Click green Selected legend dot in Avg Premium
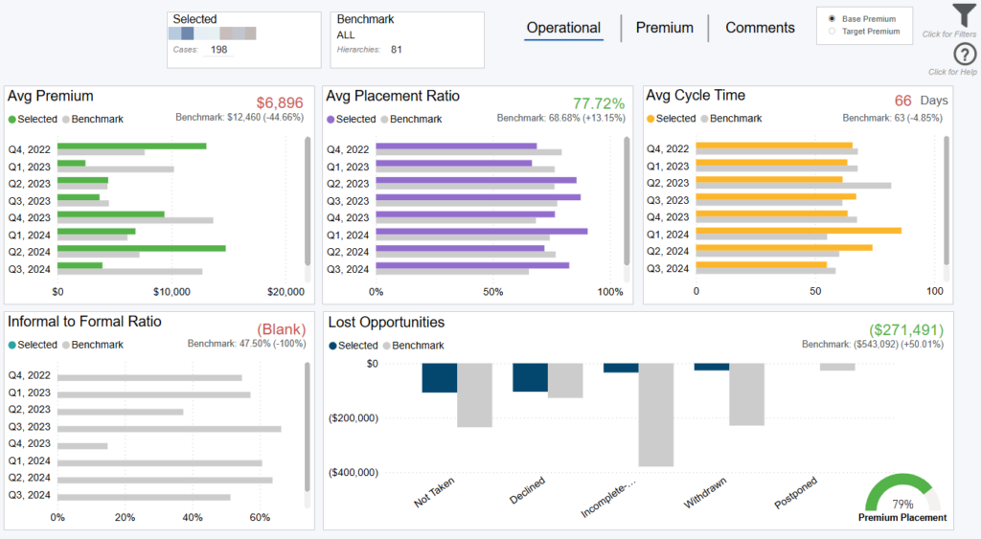Viewport: 981px width, 539px height. pos(12,120)
